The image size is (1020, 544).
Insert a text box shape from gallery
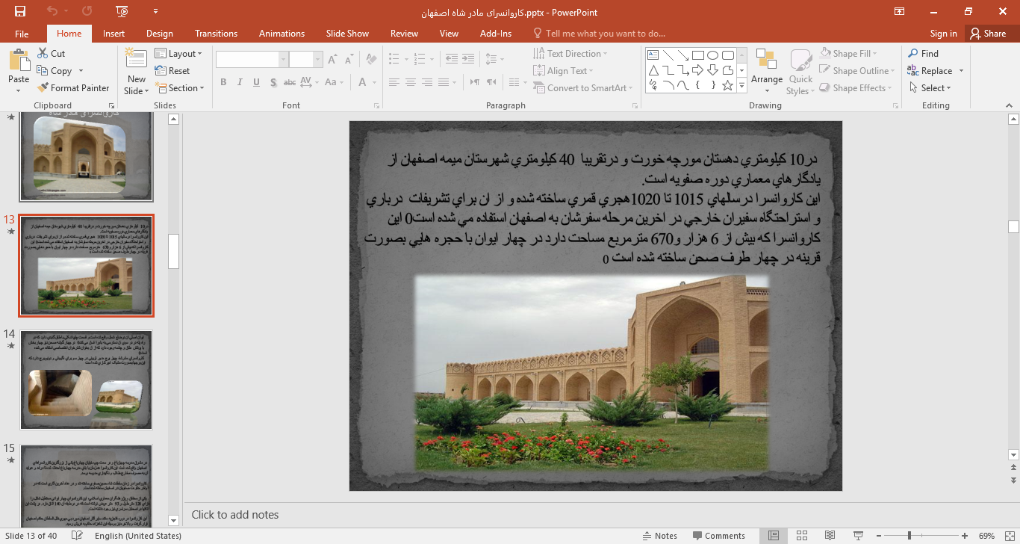(653, 55)
